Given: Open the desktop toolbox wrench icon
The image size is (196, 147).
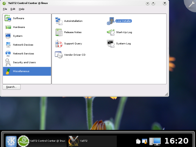Looking at the screenshot, I should coord(191,5).
